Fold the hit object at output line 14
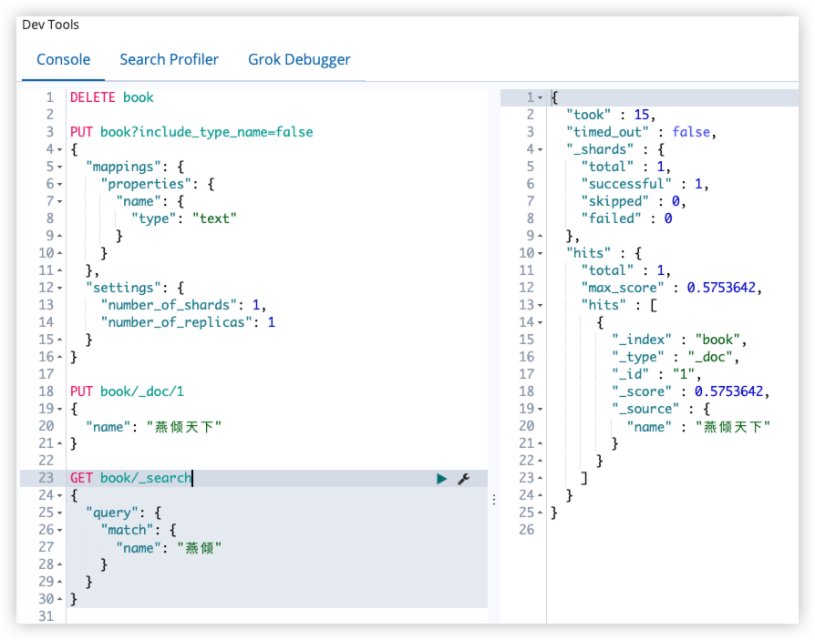 tap(540, 323)
